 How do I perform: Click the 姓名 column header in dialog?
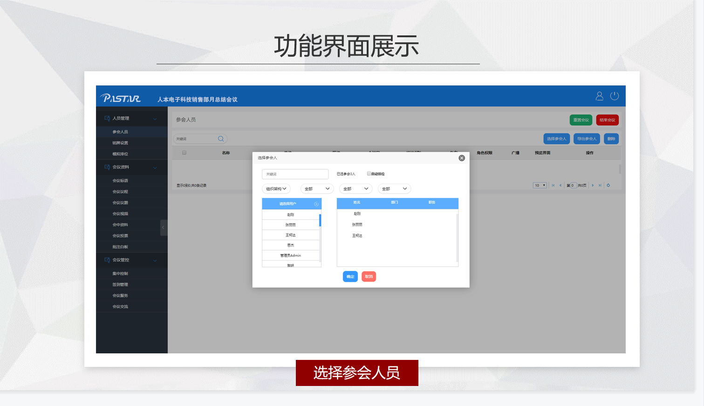point(357,203)
